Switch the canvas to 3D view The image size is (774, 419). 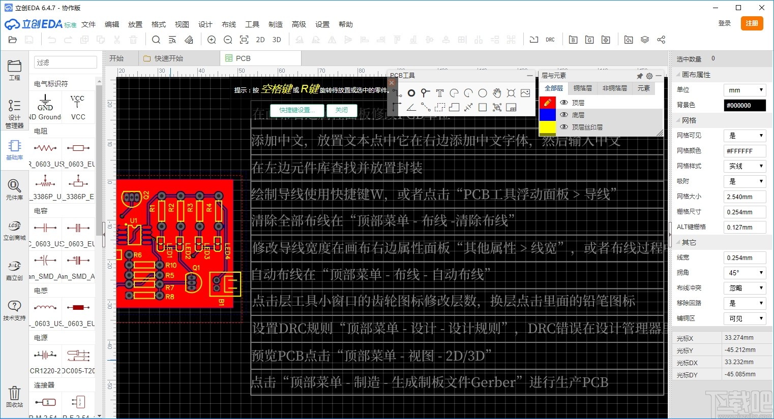pos(276,39)
